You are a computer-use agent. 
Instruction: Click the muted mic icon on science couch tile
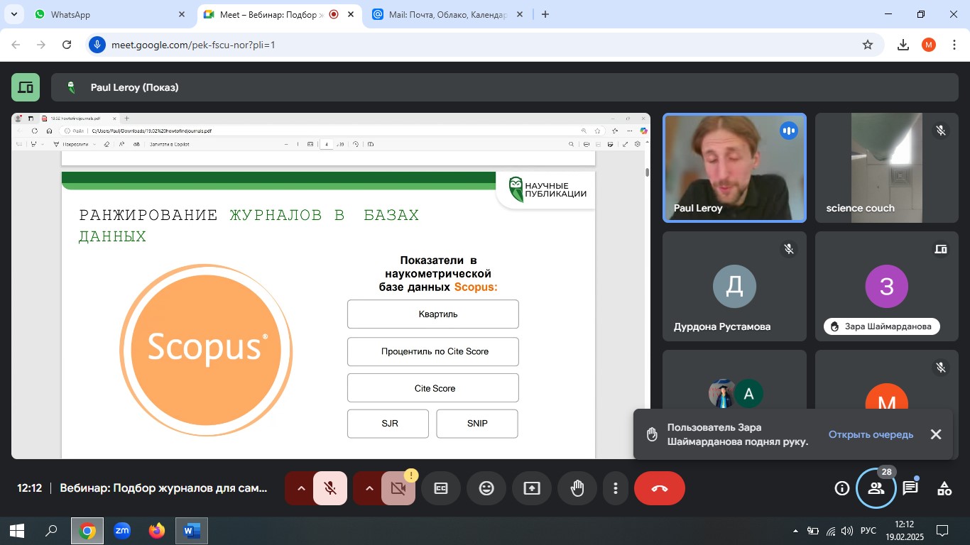(x=941, y=131)
